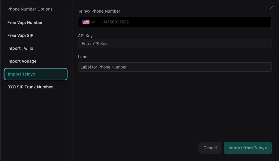
Task: Click the Label for Phone Number field
Action: pyautogui.click(x=175, y=67)
